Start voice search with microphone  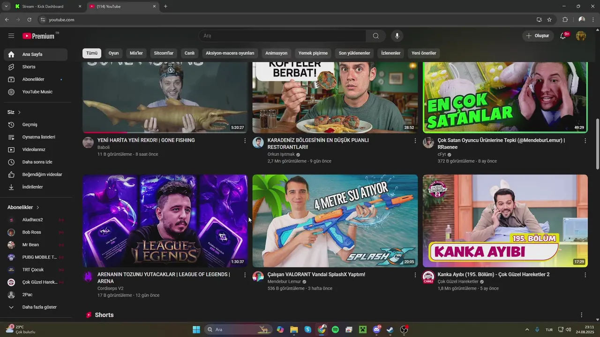[x=397, y=36]
